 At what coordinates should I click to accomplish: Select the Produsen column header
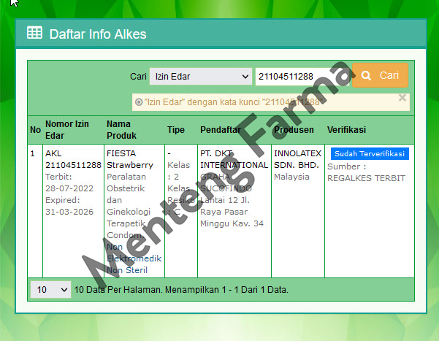(294, 130)
